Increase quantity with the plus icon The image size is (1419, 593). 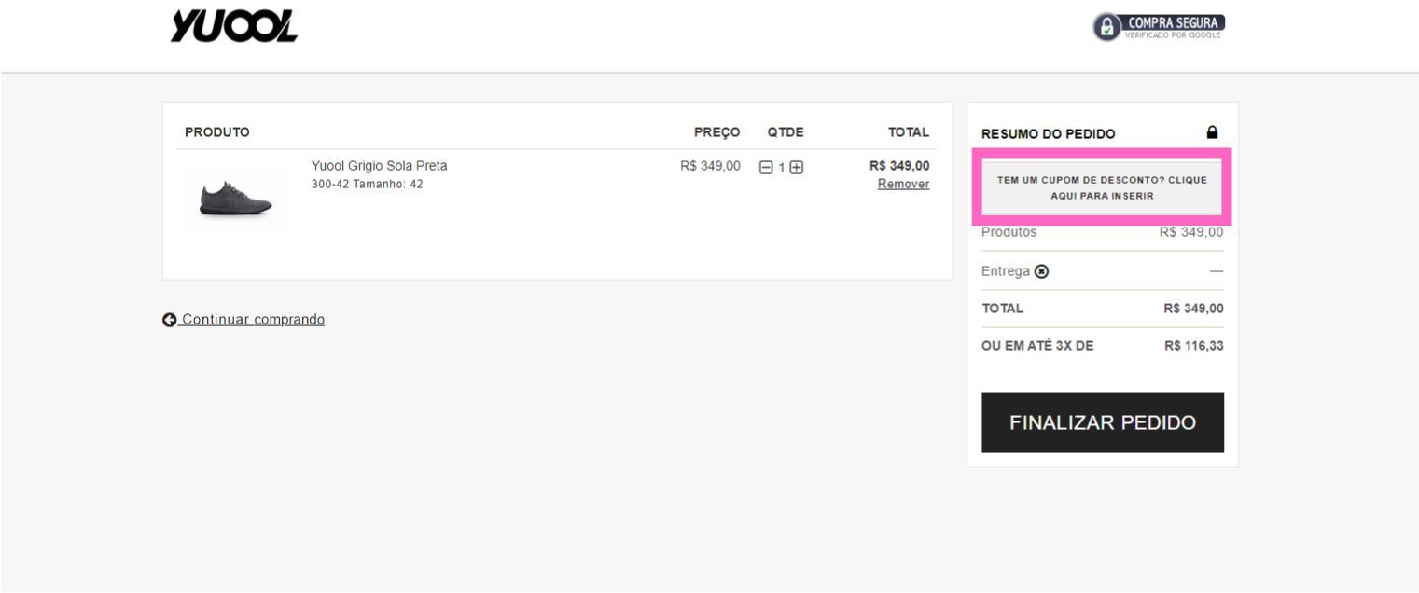[x=797, y=168]
